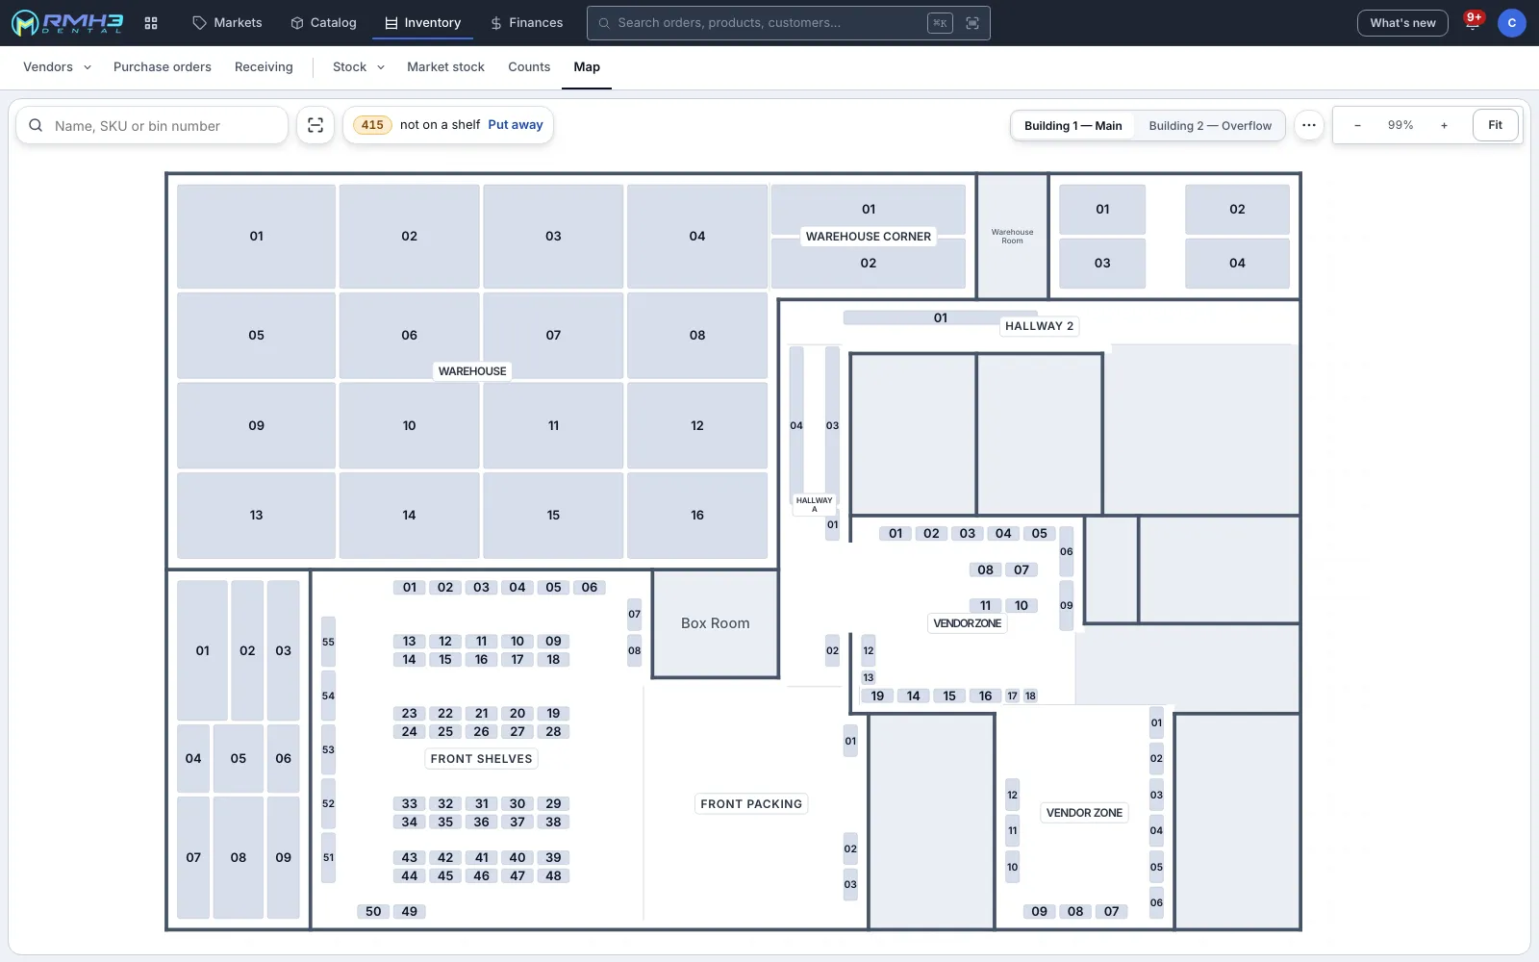This screenshot has height=962, width=1539.
Task: Zoom in the map with plus
Action: click(1444, 125)
